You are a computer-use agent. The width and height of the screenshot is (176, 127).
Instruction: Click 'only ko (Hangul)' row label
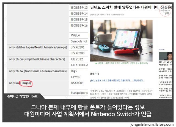20,83
